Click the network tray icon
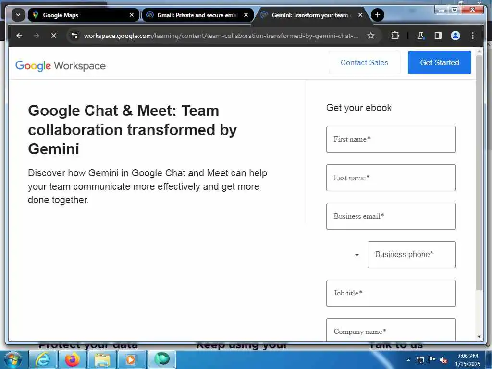The height and width of the screenshot is (369, 492). pos(420,360)
